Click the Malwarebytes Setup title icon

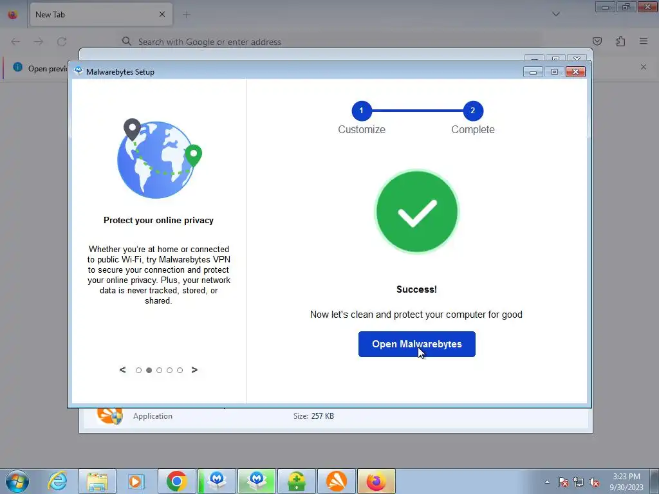[x=78, y=71]
